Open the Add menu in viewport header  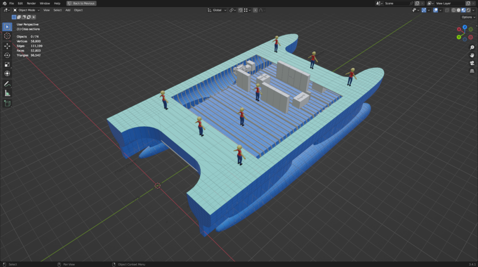point(68,10)
